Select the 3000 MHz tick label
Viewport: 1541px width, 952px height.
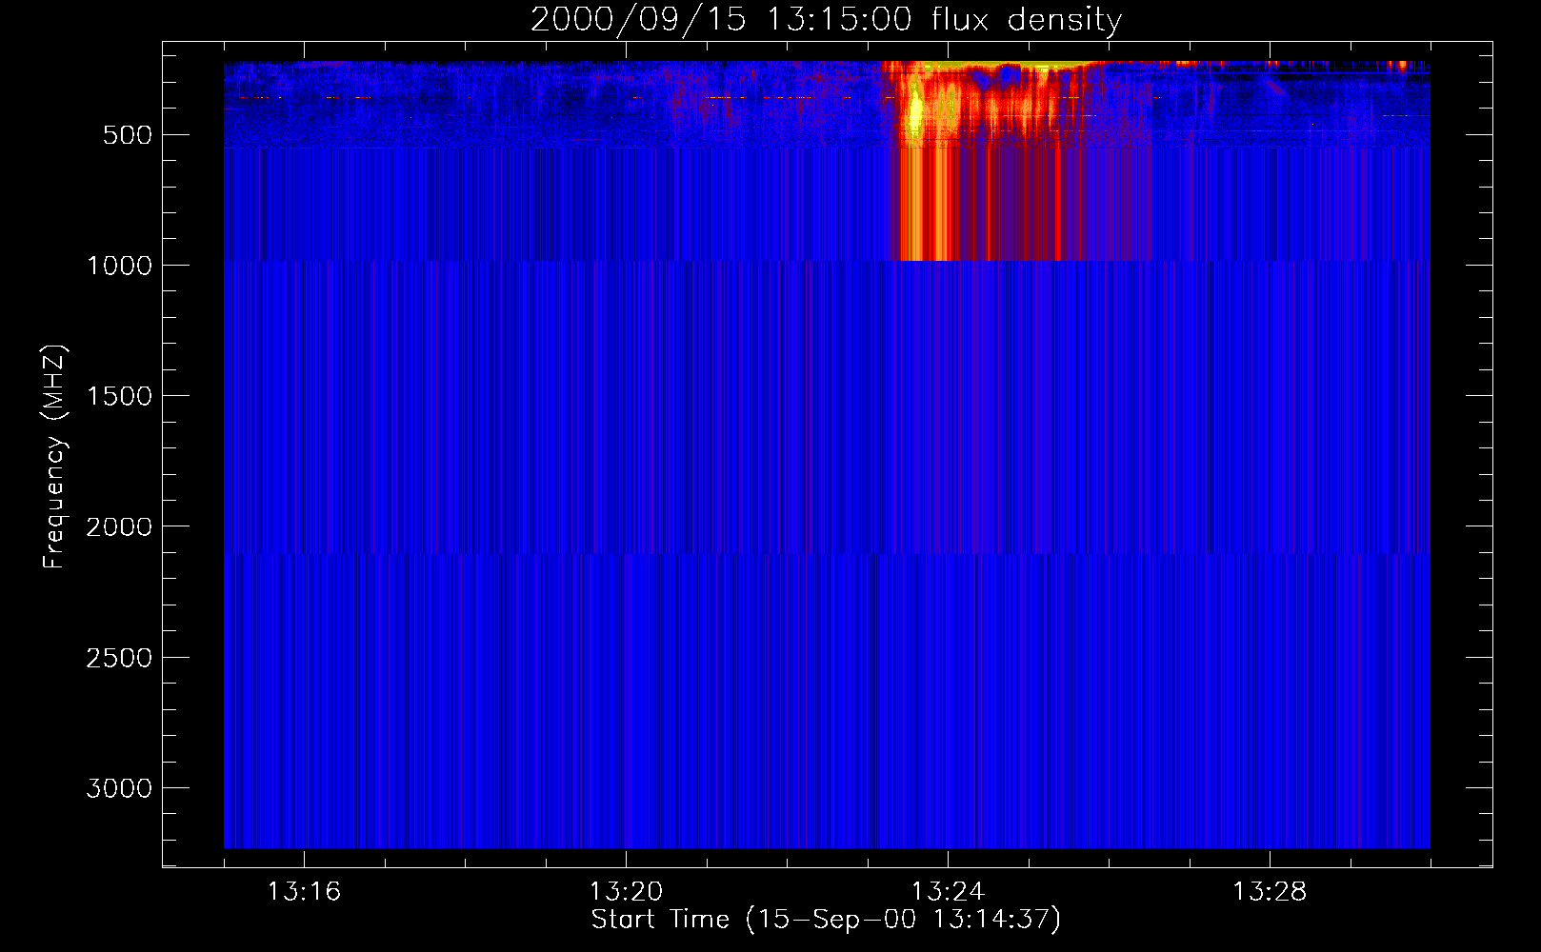(119, 788)
